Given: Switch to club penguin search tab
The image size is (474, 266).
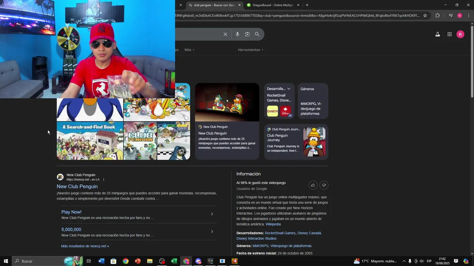Looking at the screenshot, I should click(x=214, y=5).
